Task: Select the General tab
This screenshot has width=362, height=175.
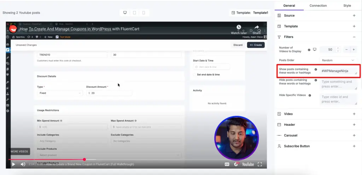Action: click(x=289, y=6)
